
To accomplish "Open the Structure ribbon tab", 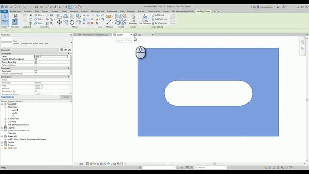I will 28,11.
